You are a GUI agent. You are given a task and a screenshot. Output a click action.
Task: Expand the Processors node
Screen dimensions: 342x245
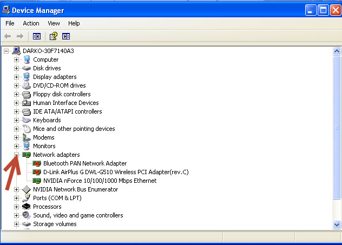click(x=16, y=207)
